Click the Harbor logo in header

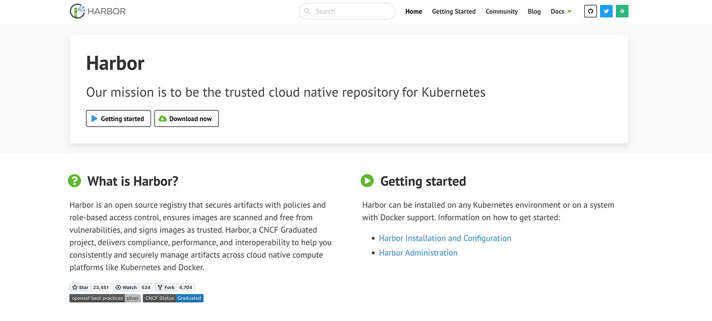[x=98, y=11]
